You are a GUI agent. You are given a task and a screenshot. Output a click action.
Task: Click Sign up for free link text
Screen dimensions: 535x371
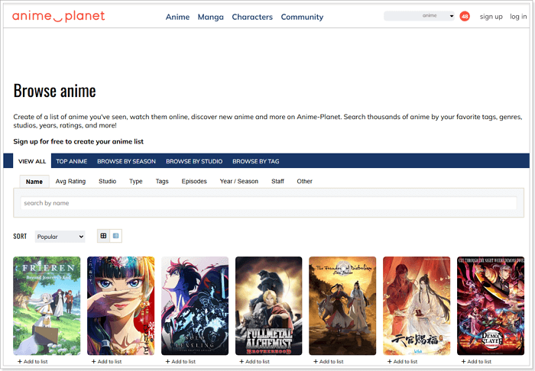78,141
